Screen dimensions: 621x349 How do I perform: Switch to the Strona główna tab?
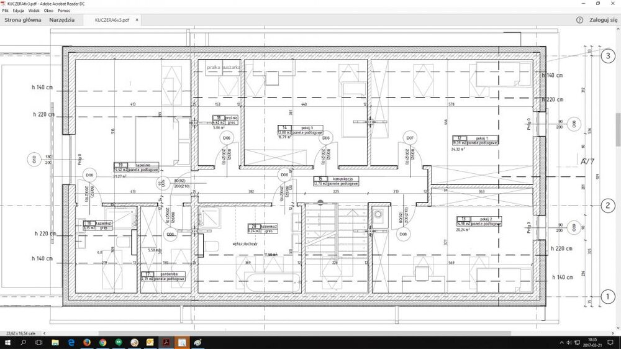coord(23,20)
